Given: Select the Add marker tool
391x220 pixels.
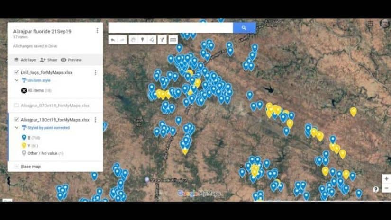Looking at the screenshot, I should click(143, 40).
